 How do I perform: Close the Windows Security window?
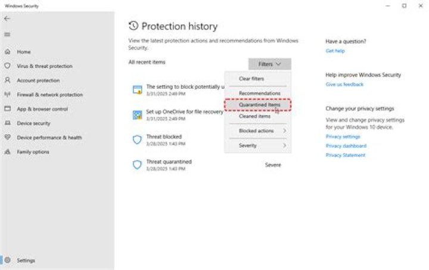421,6
